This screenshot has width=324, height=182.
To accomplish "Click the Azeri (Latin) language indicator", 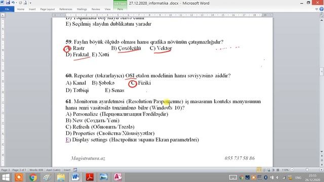I will coord(53,170).
